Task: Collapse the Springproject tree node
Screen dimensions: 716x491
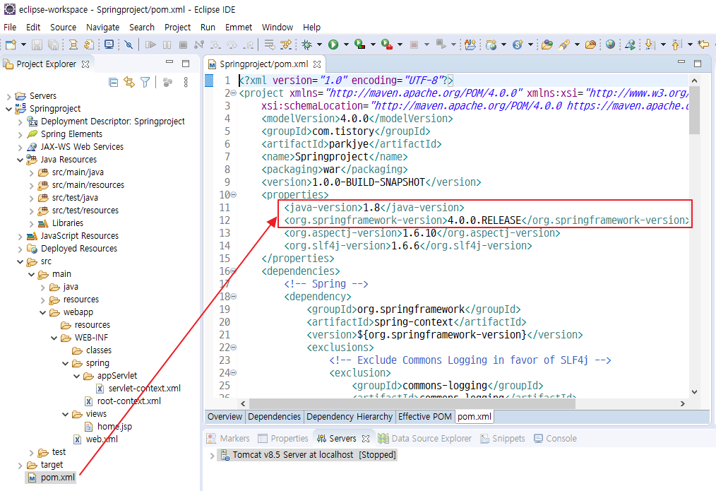Action: point(8,109)
